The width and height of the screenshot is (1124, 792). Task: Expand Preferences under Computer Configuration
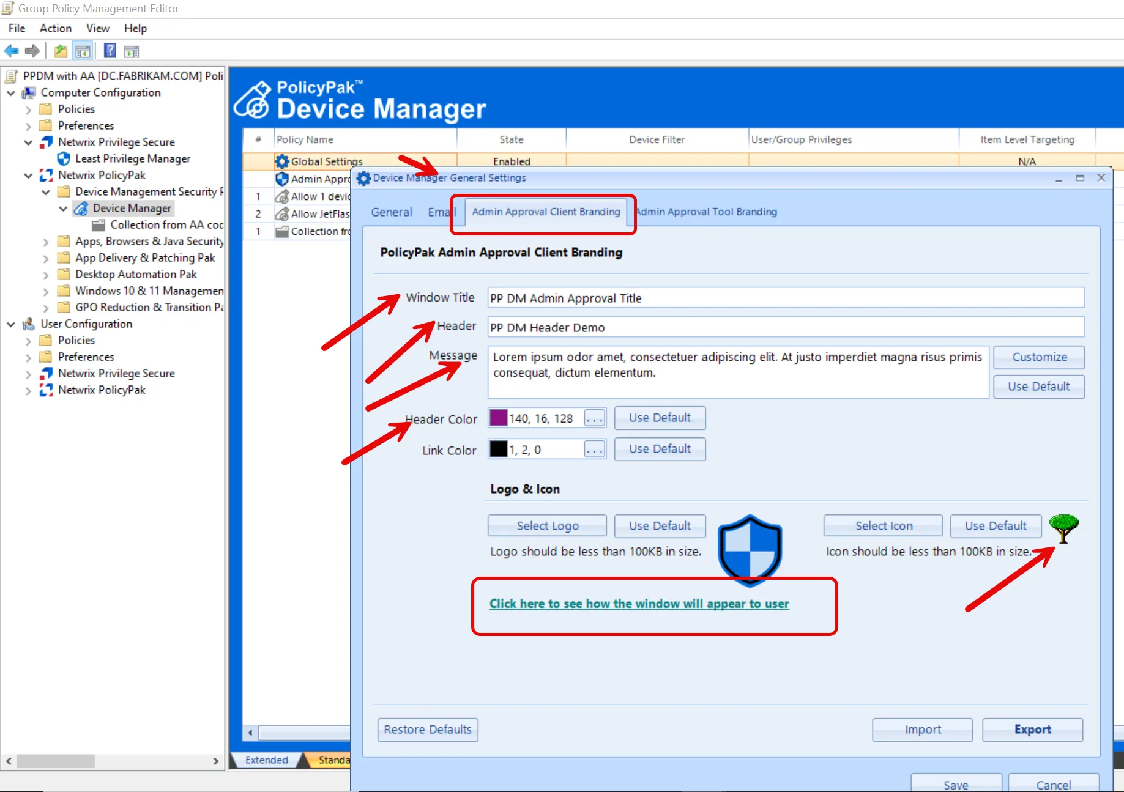(28, 126)
